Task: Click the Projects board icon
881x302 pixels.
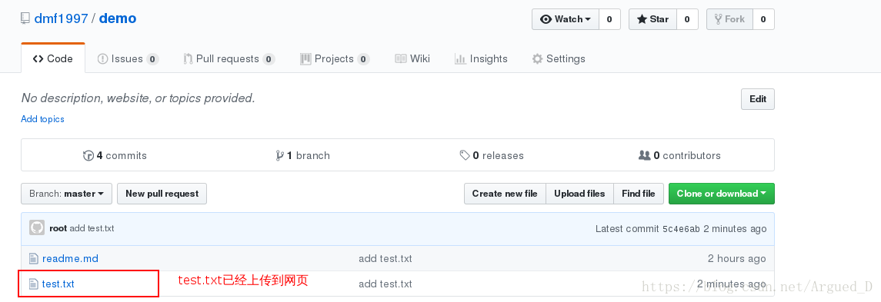Action: [x=305, y=59]
